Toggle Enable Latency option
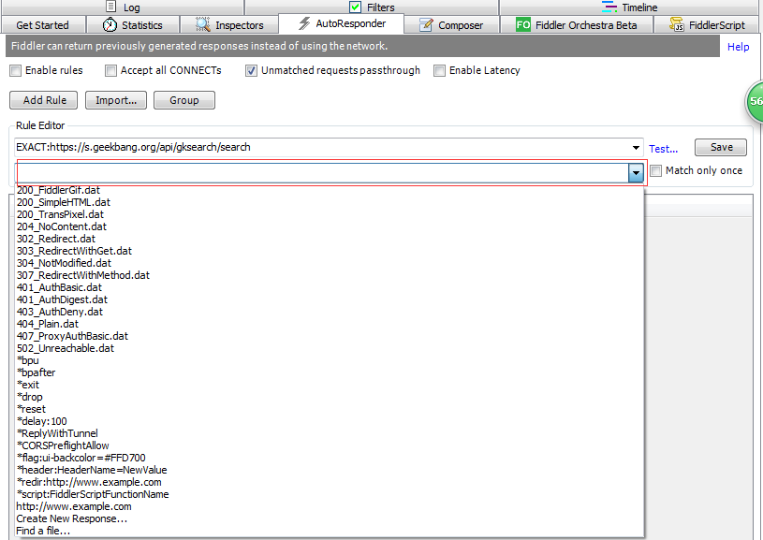Image resolution: width=763 pixels, height=540 pixels. (439, 70)
